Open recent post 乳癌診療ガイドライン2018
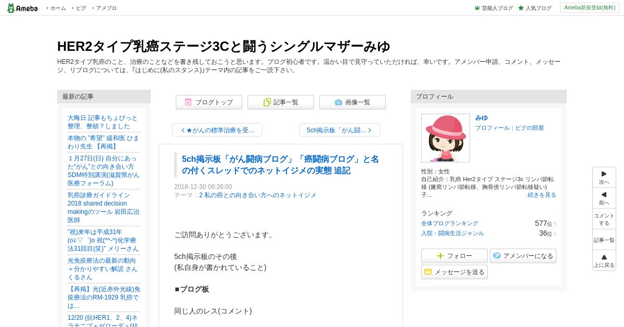Screen dimensions: 624x327 (103, 208)
